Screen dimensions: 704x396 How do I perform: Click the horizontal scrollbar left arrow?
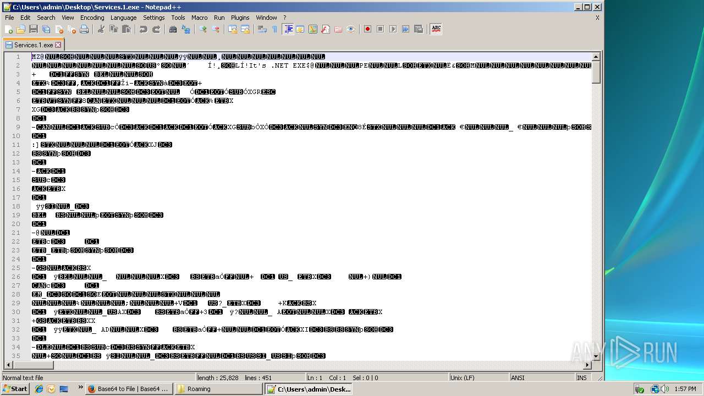(x=9, y=365)
